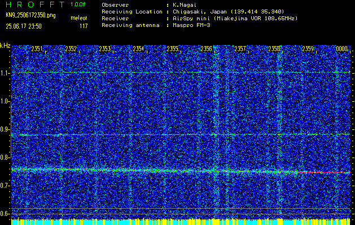
Task: Click the Receiving antenna field label
Action: click(x=130, y=25)
